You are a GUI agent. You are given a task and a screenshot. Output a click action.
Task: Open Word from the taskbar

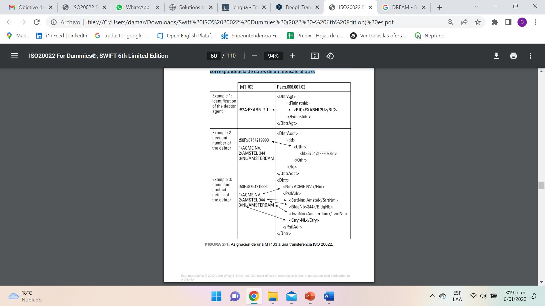point(329,296)
